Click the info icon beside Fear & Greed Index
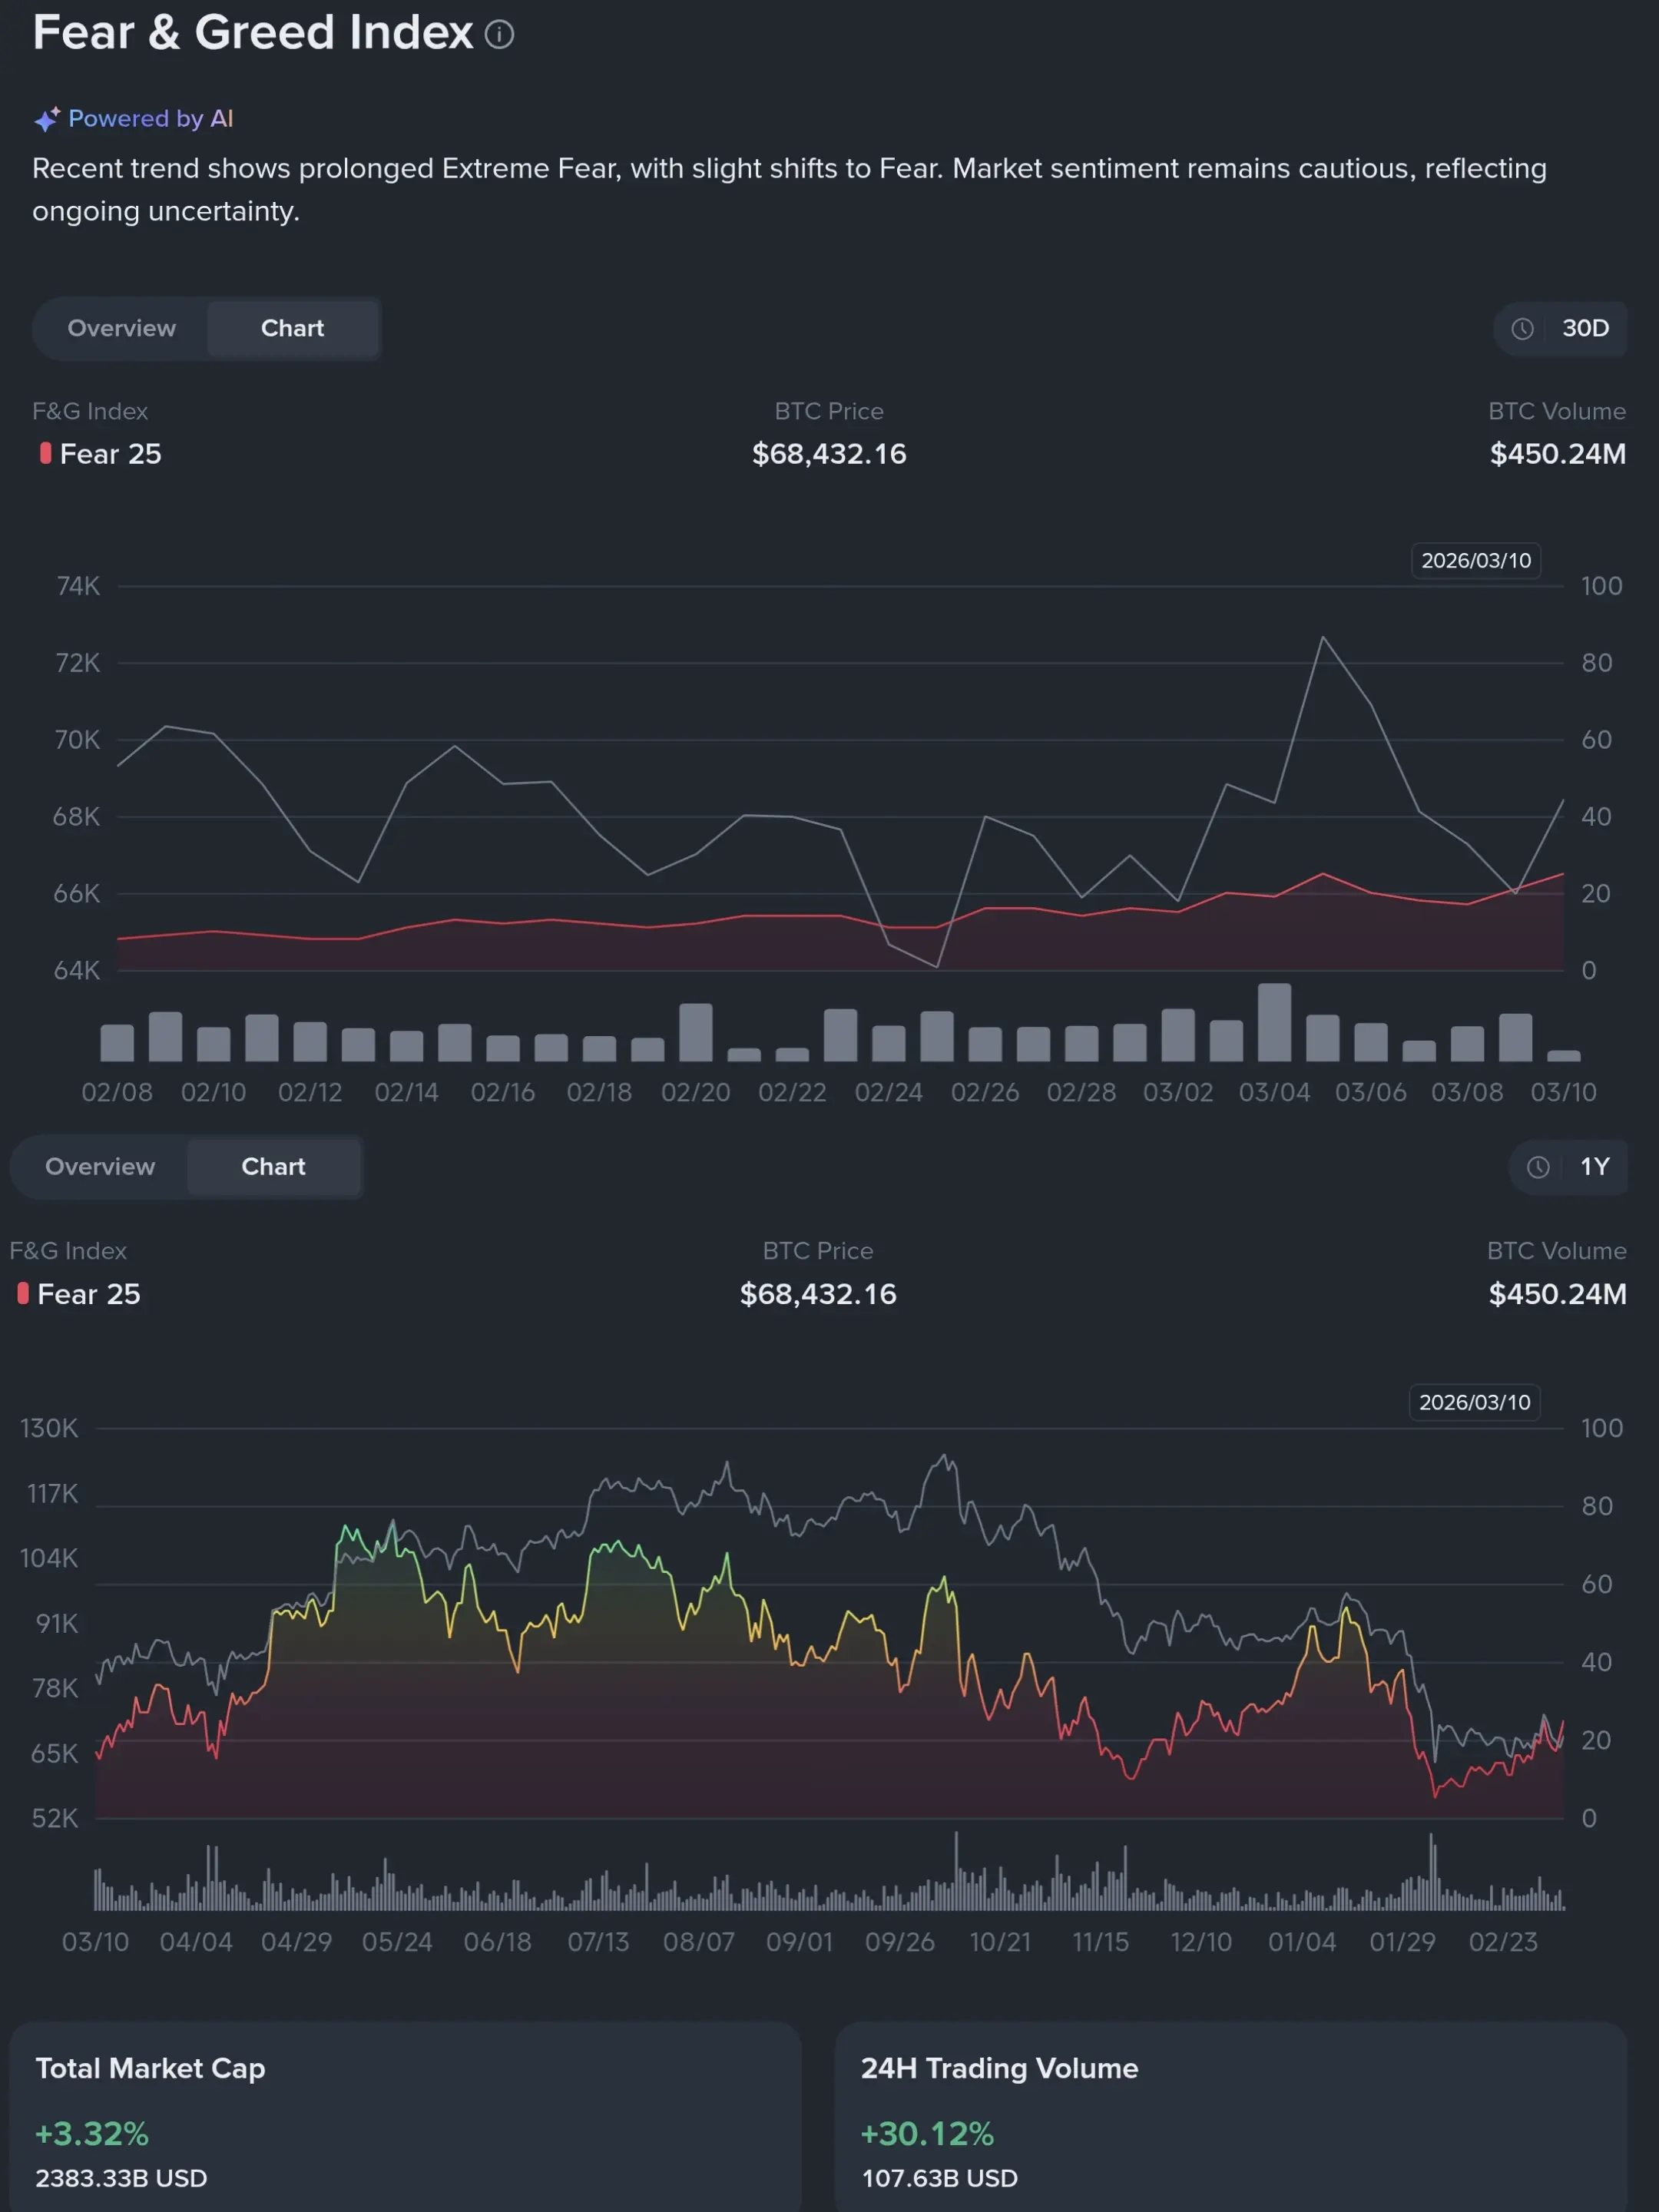 [499, 35]
